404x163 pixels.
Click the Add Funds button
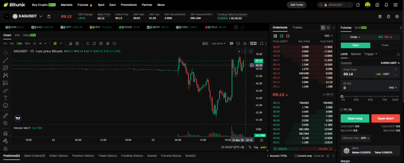point(297,5)
